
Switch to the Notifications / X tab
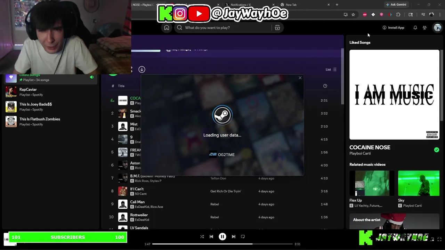249,5
